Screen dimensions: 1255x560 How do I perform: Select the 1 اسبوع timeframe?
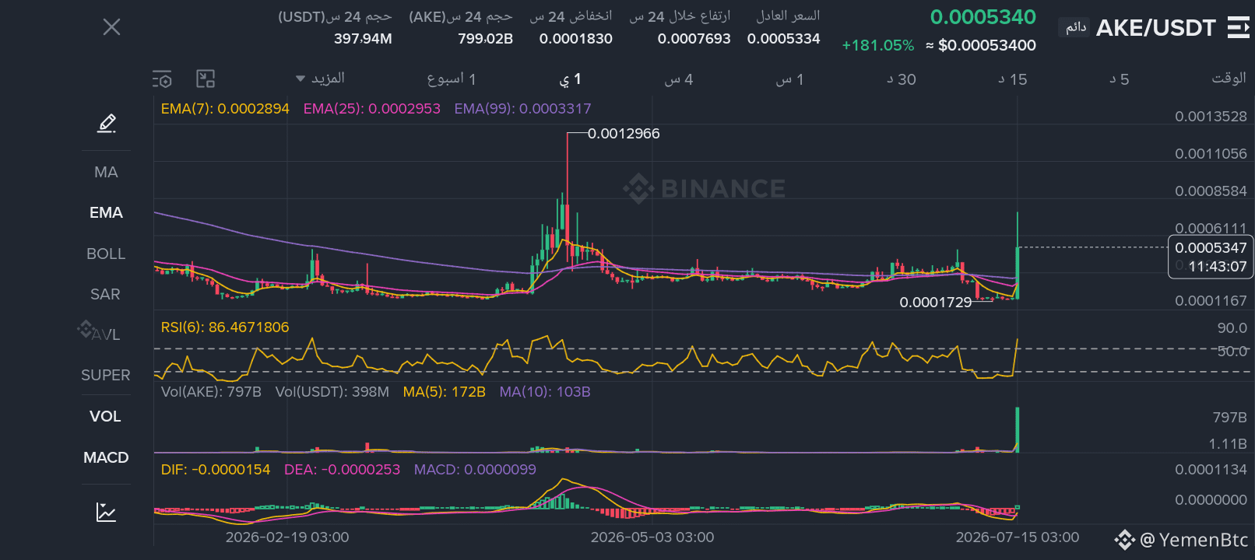452,79
